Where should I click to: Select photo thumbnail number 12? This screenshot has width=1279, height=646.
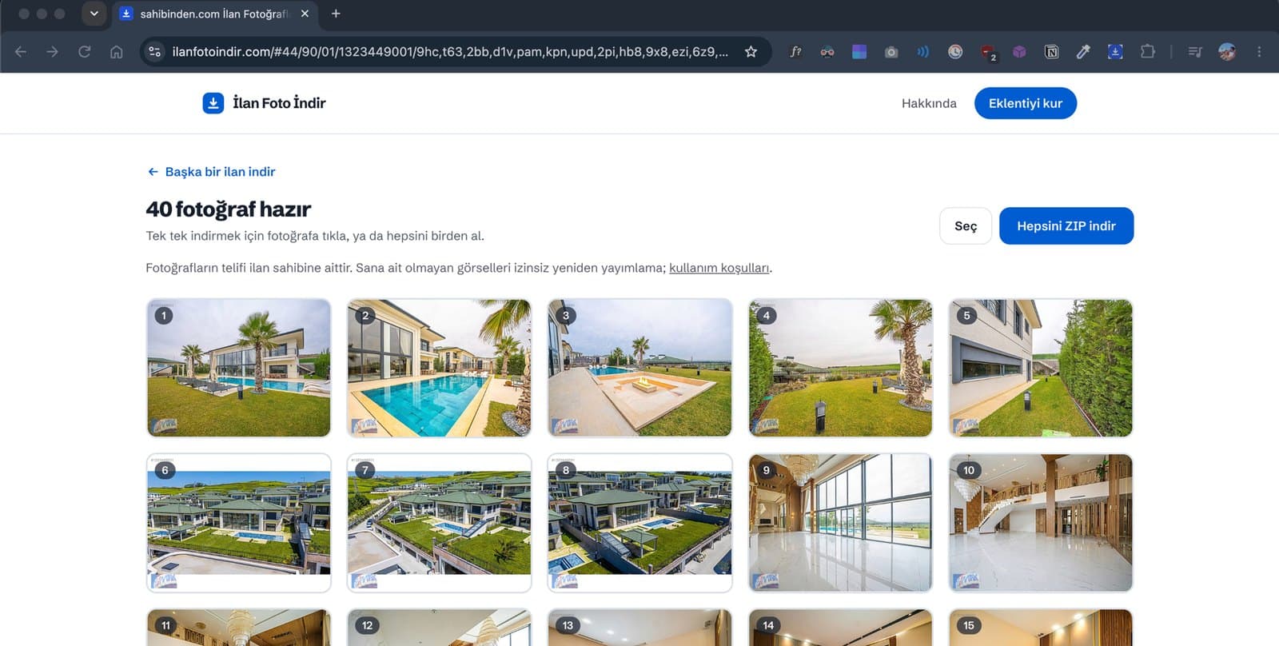pos(440,628)
